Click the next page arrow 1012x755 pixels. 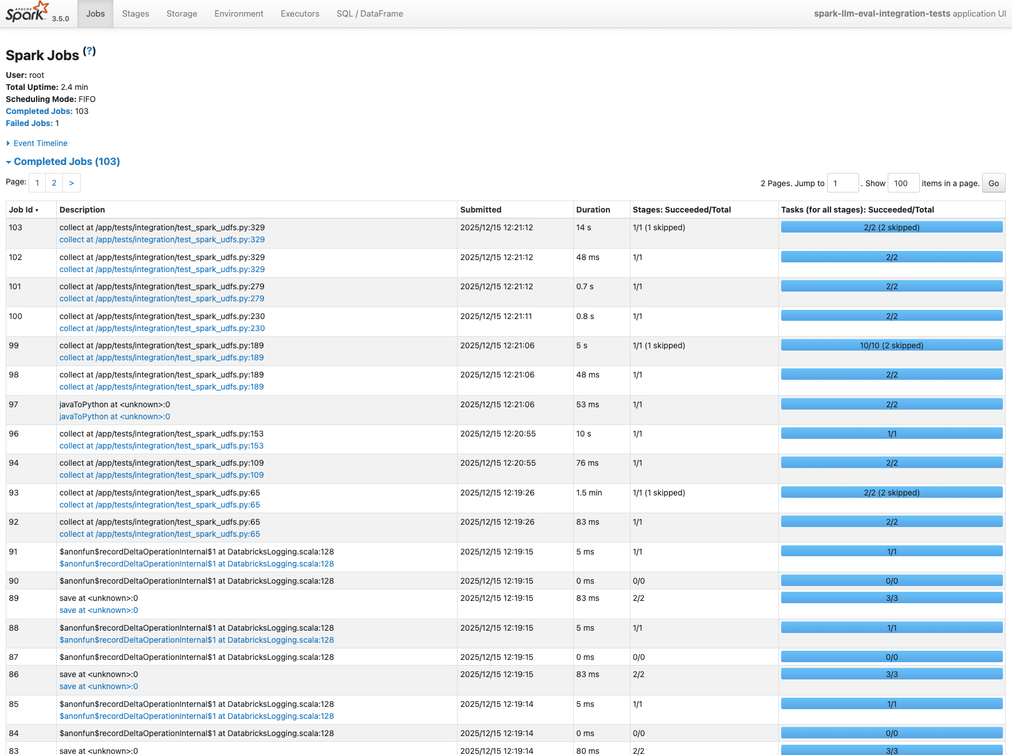pos(72,183)
